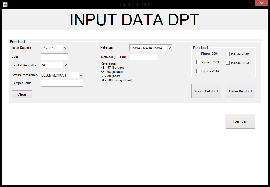This screenshot has height=187, width=270.
Task: Tick the Pilpres 2009 checkbox
Action: click(198, 62)
